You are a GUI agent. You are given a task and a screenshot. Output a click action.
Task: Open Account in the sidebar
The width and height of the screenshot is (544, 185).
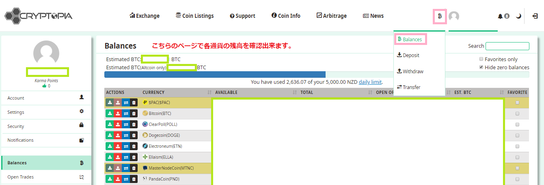[x=46, y=98]
